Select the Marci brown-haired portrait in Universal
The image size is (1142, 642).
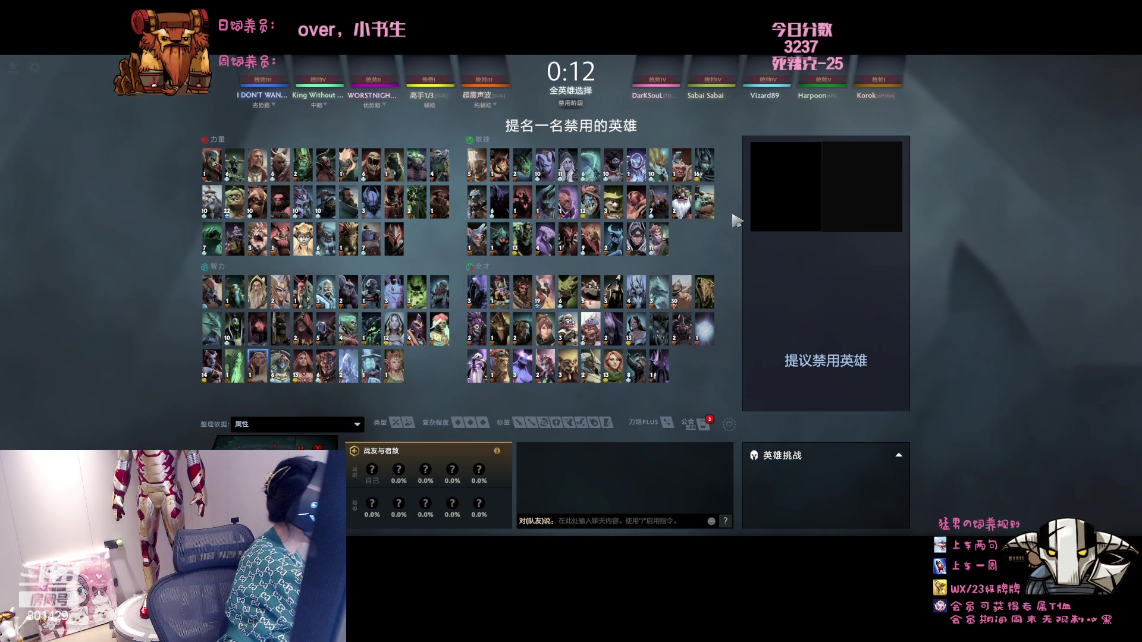click(545, 329)
